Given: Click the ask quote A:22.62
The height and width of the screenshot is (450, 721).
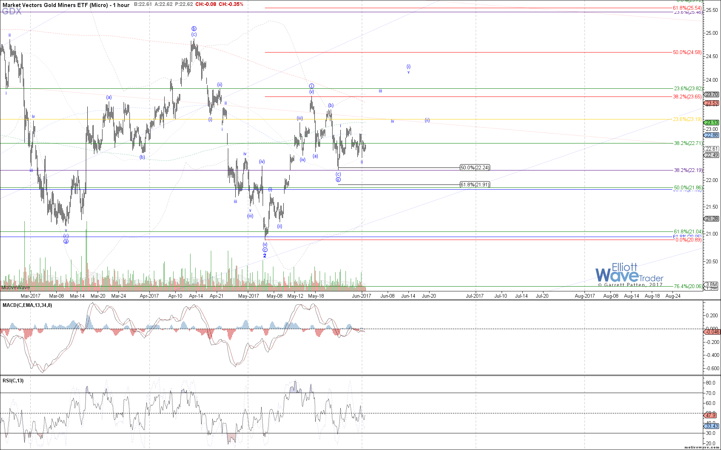Looking at the screenshot, I should (164, 4).
